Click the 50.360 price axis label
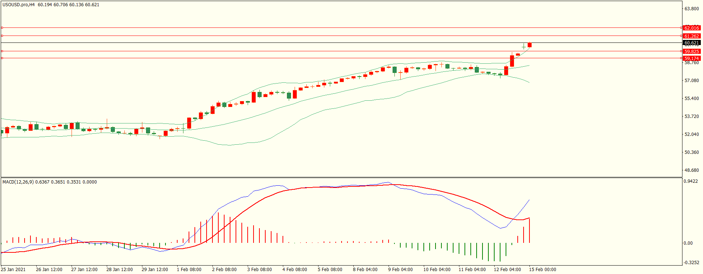Screen dimensions: 703x274 pyautogui.click(x=692, y=152)
